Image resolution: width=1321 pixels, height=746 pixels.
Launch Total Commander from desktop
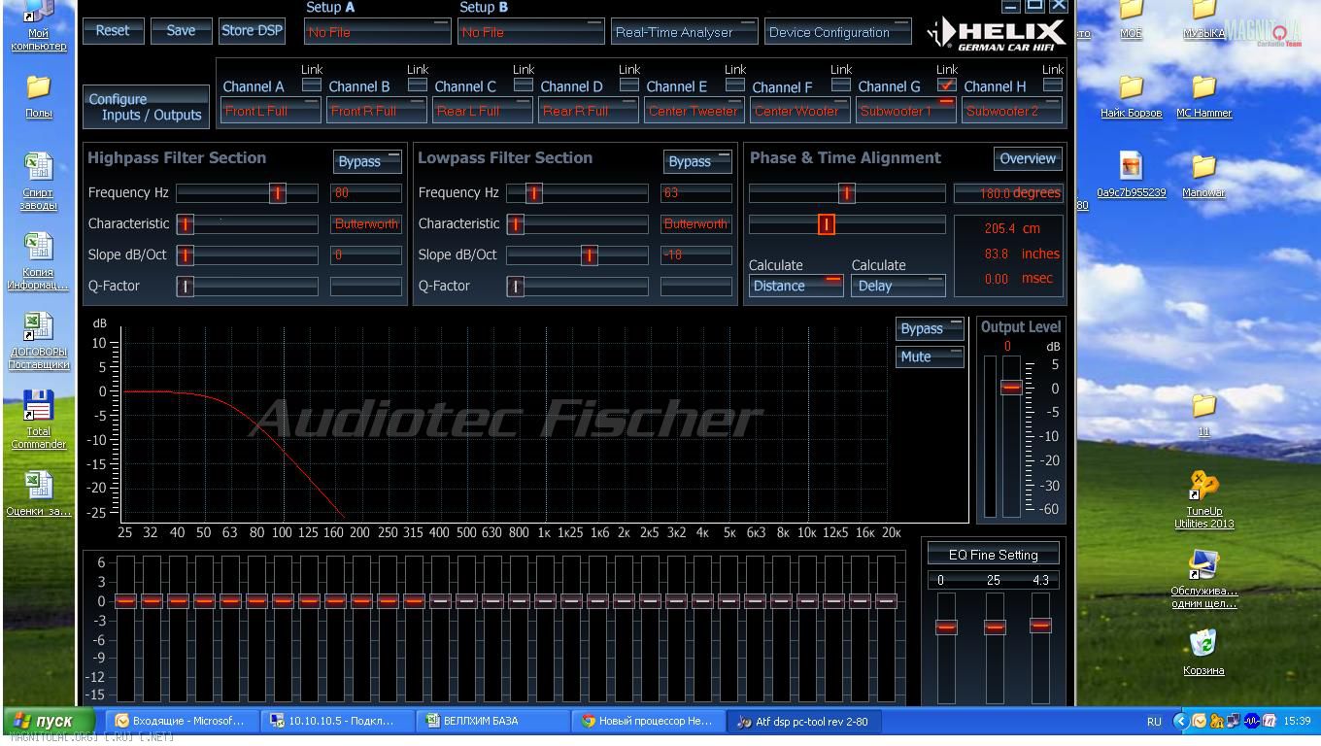[38, 419]
